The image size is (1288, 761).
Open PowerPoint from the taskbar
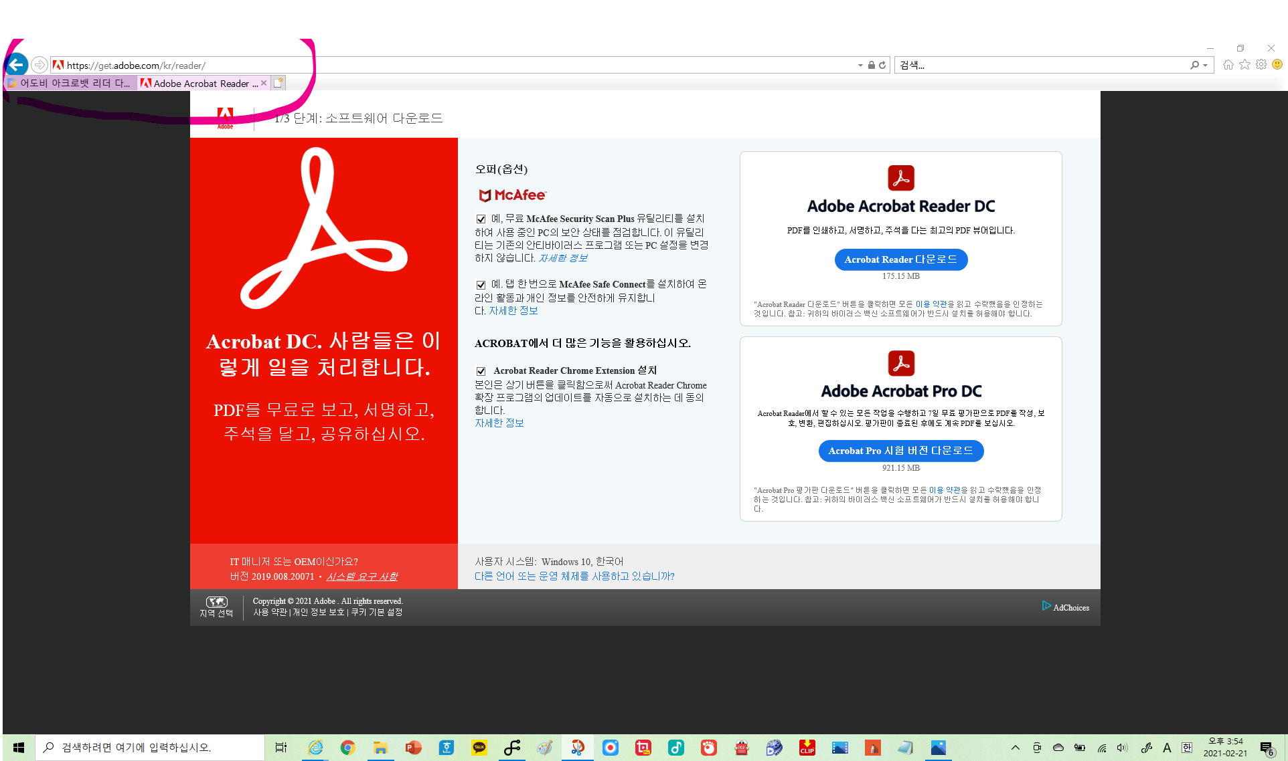point(413,748)
